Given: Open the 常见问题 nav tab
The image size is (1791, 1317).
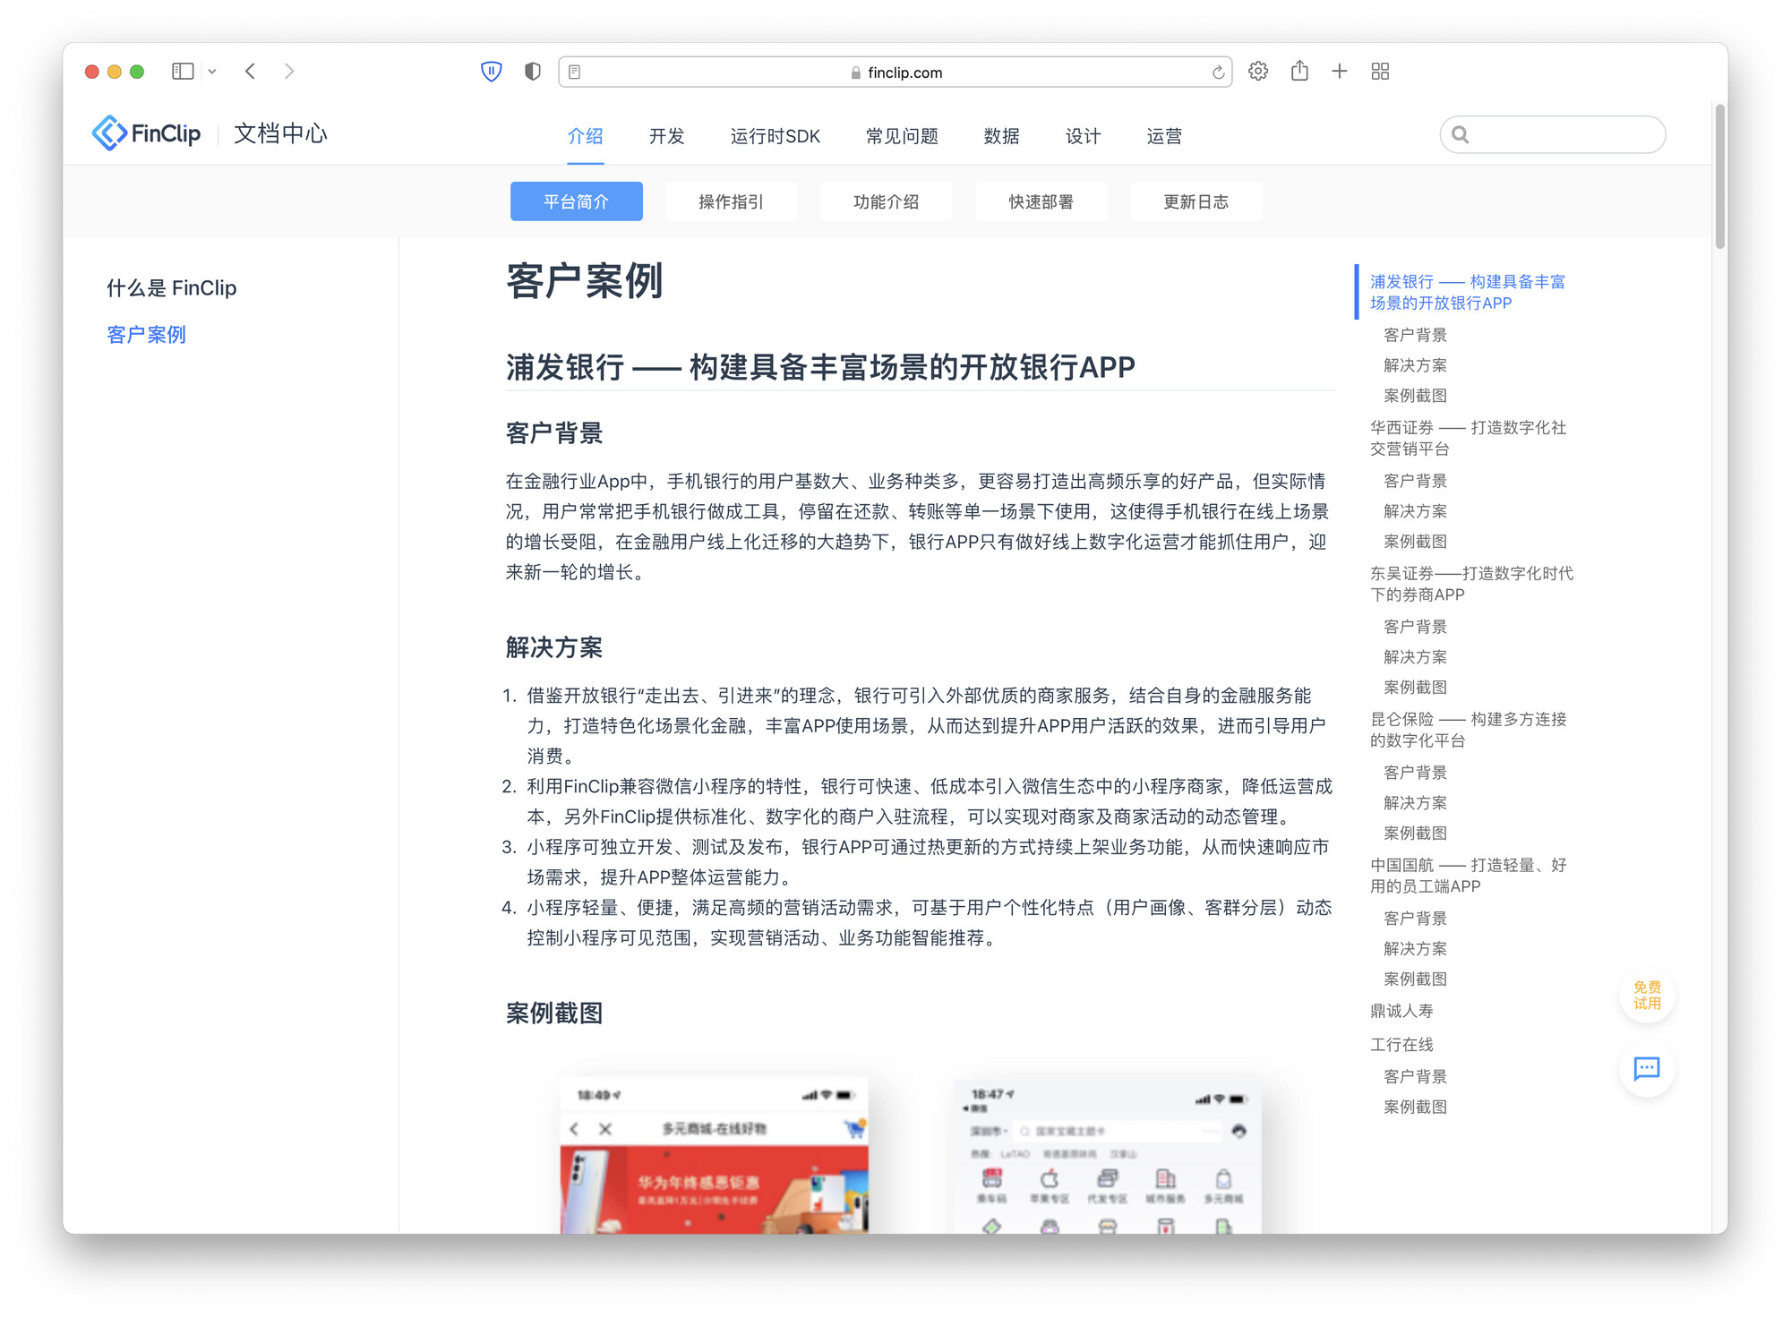Looking at the screenshot, I should [x=903, y=136].
